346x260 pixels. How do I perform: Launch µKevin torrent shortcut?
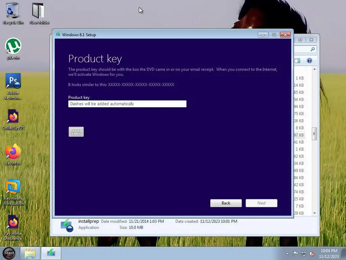click(13, 49)
